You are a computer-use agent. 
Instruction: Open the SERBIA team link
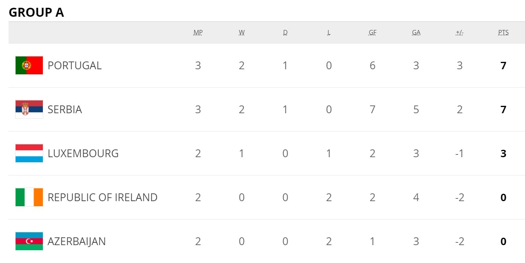[x=65, y=109]
